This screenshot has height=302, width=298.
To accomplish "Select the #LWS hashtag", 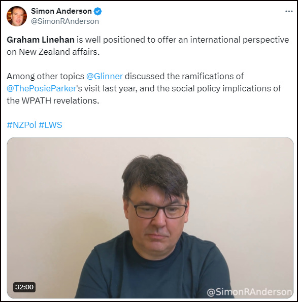I will tap(50, 125).
